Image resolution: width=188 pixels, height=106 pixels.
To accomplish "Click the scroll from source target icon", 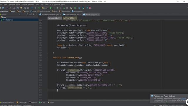I will [27, 14].
